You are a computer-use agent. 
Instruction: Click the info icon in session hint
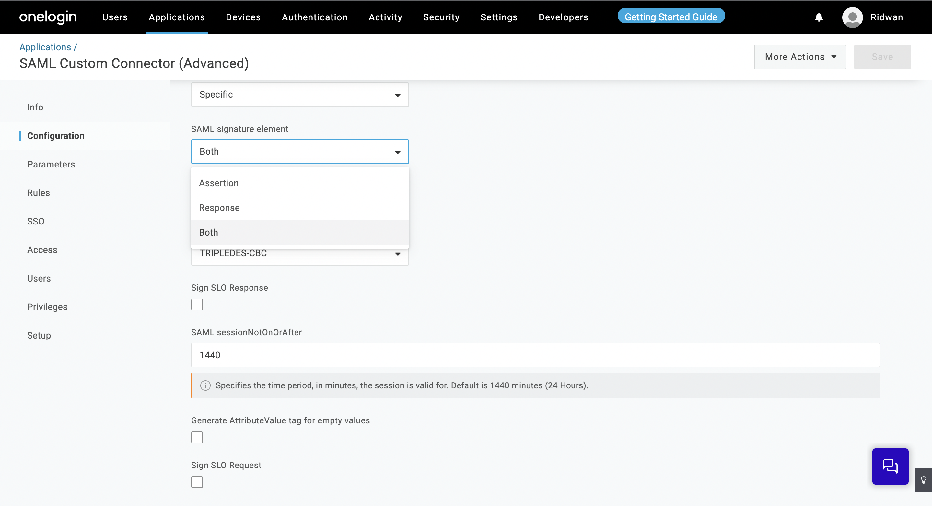(205, 385)
